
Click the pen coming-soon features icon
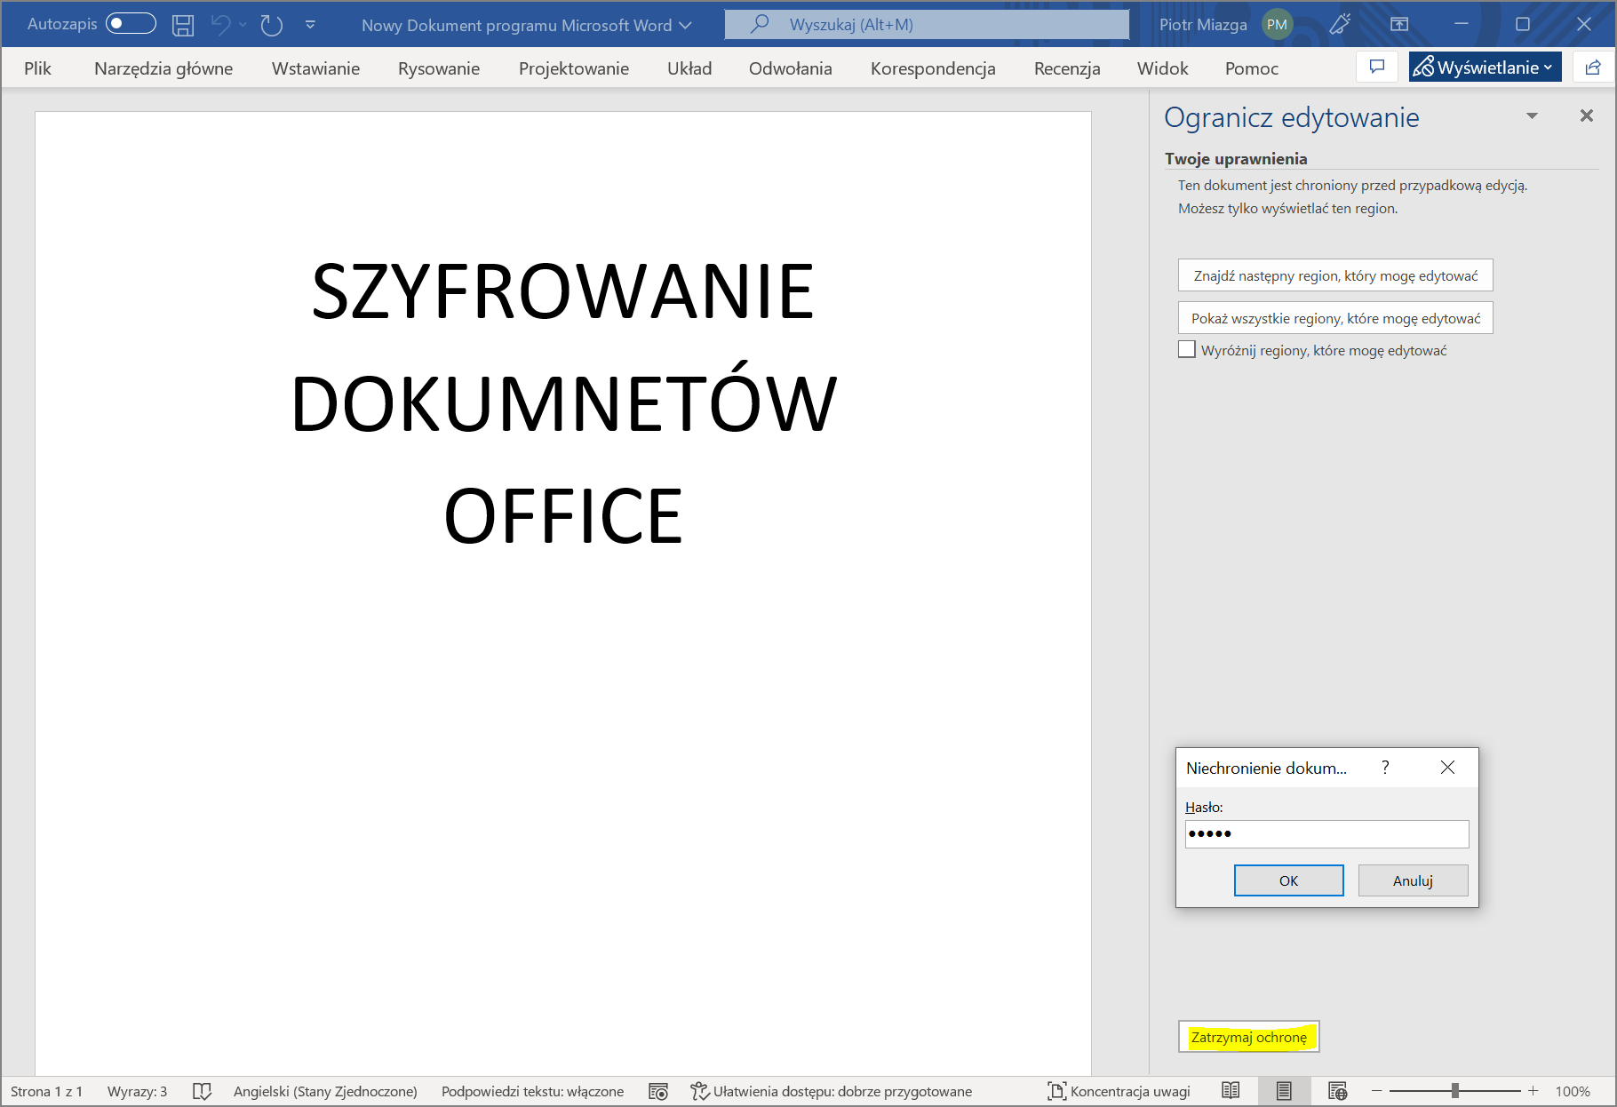coord(1340,25)
